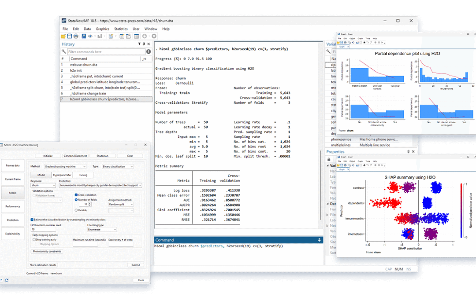Open the Variables Manager toolbar icon
476x297 pixels.
(137, 37)
